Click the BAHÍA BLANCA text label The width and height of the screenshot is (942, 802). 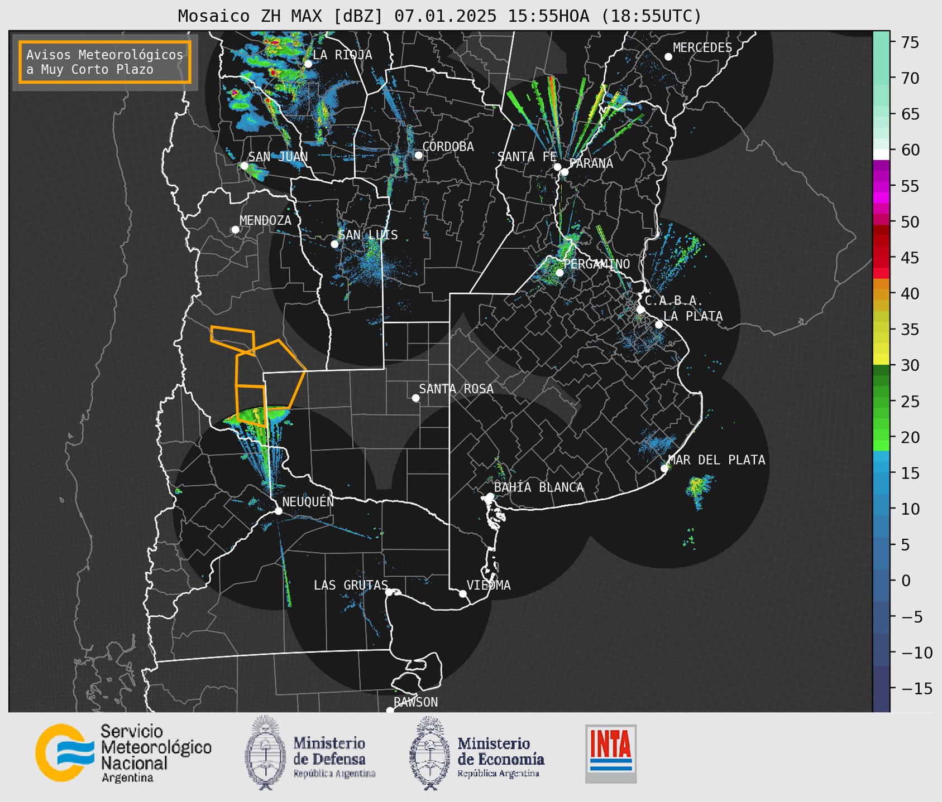click(539, 487)
